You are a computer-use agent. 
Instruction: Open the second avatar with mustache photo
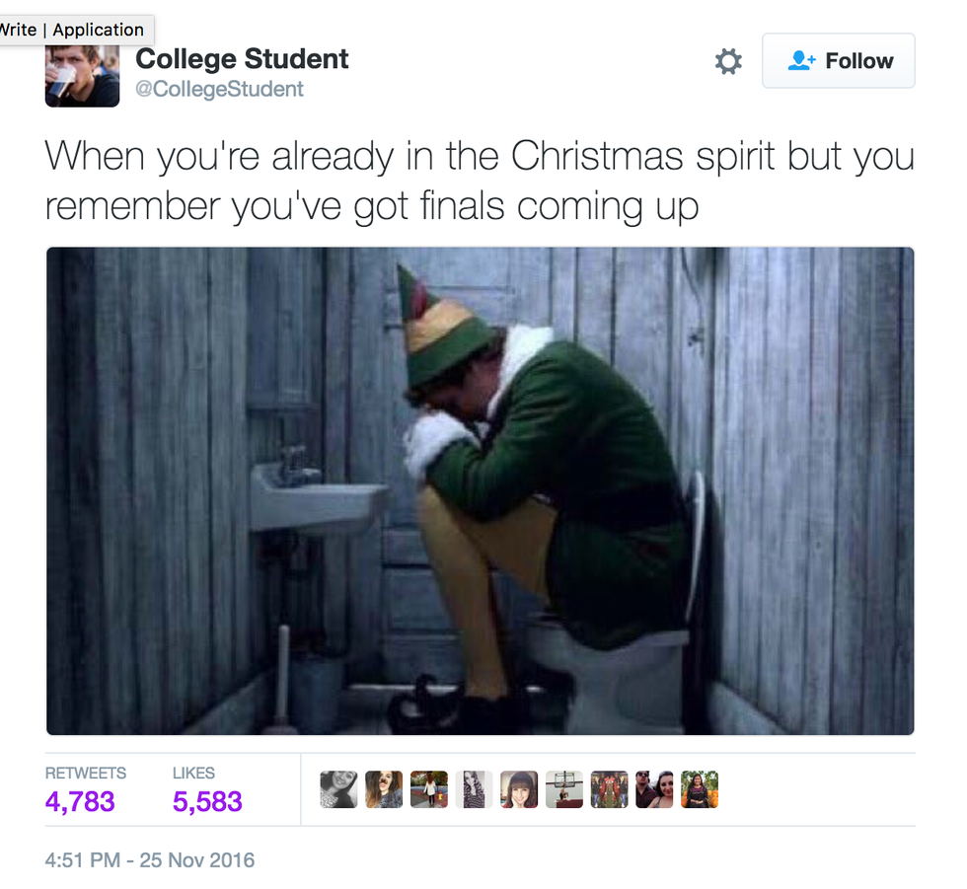[x=384, y=789]
